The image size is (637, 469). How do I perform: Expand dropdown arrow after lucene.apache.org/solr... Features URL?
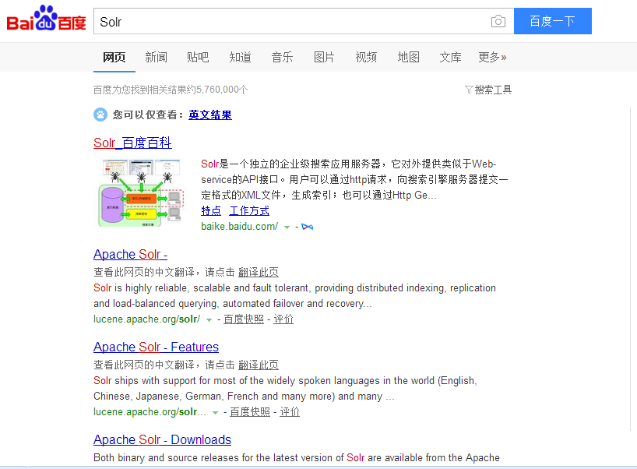(x=215, y=412)
